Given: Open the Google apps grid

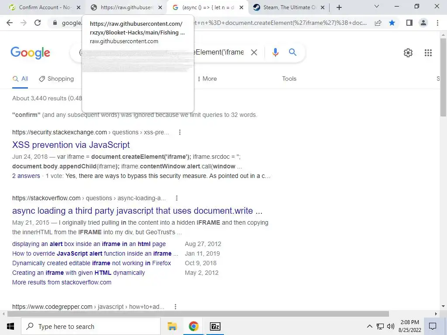Looking at the screenshot, I should 428,53.
